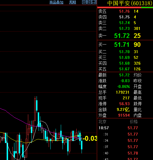Select the :31 trade row
Image resolution: width=153 pixels, height=160 pixels.
tap(125, 134)
